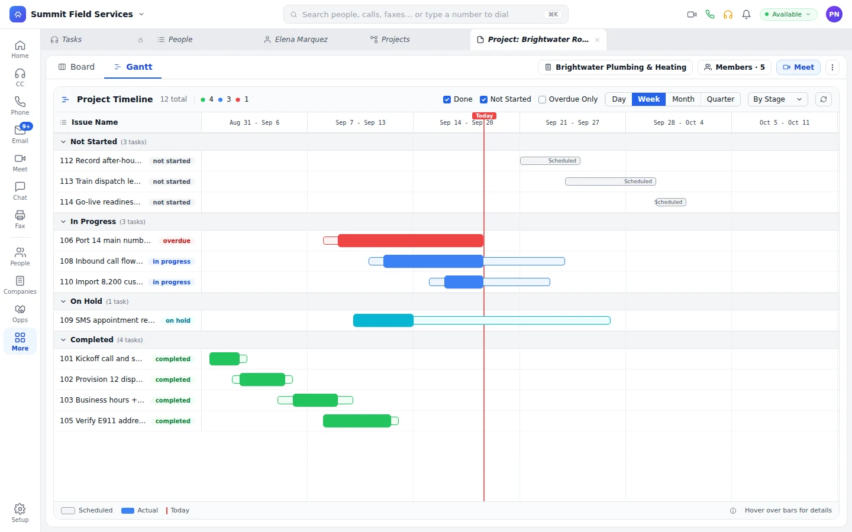Uncheck the Not Started filter checkbox
This screenshot has width=852, height=532.
(483, 99)
